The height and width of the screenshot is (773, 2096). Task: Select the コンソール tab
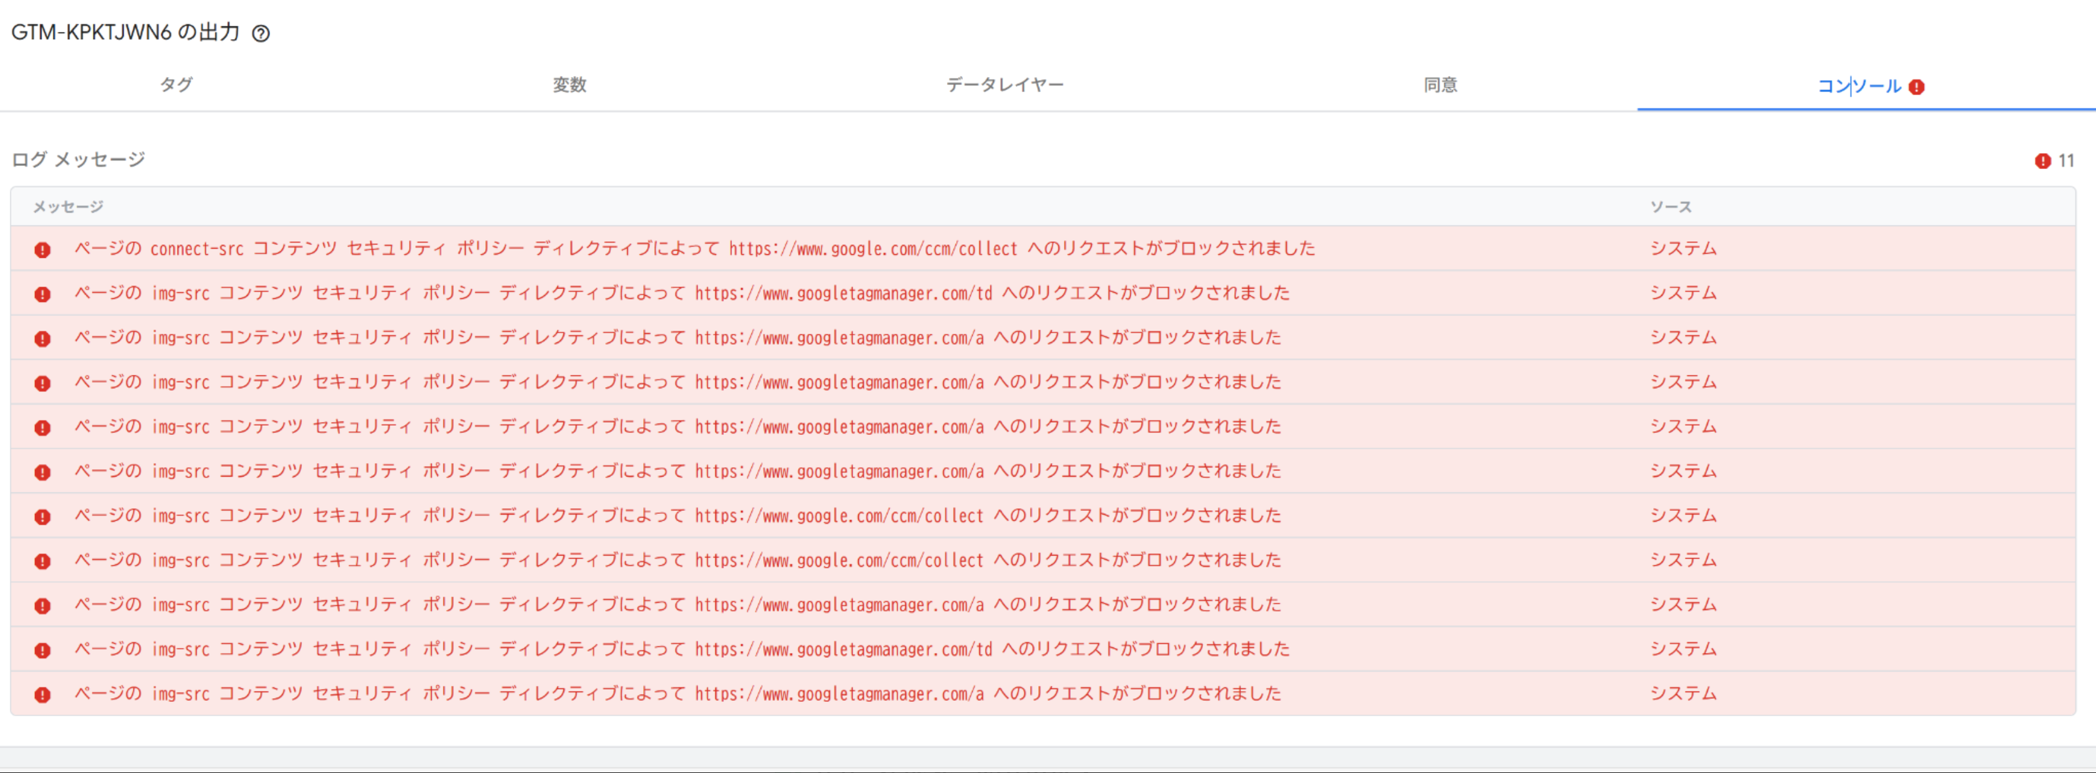(x=1859, y=86)
